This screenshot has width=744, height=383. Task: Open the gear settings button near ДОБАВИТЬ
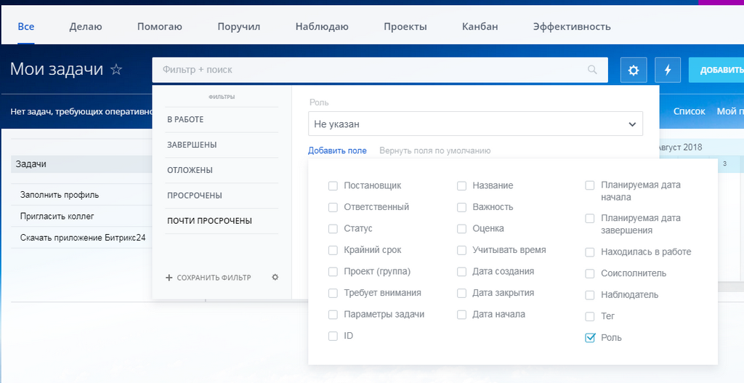pyautogui.click(x=634, y=70)
